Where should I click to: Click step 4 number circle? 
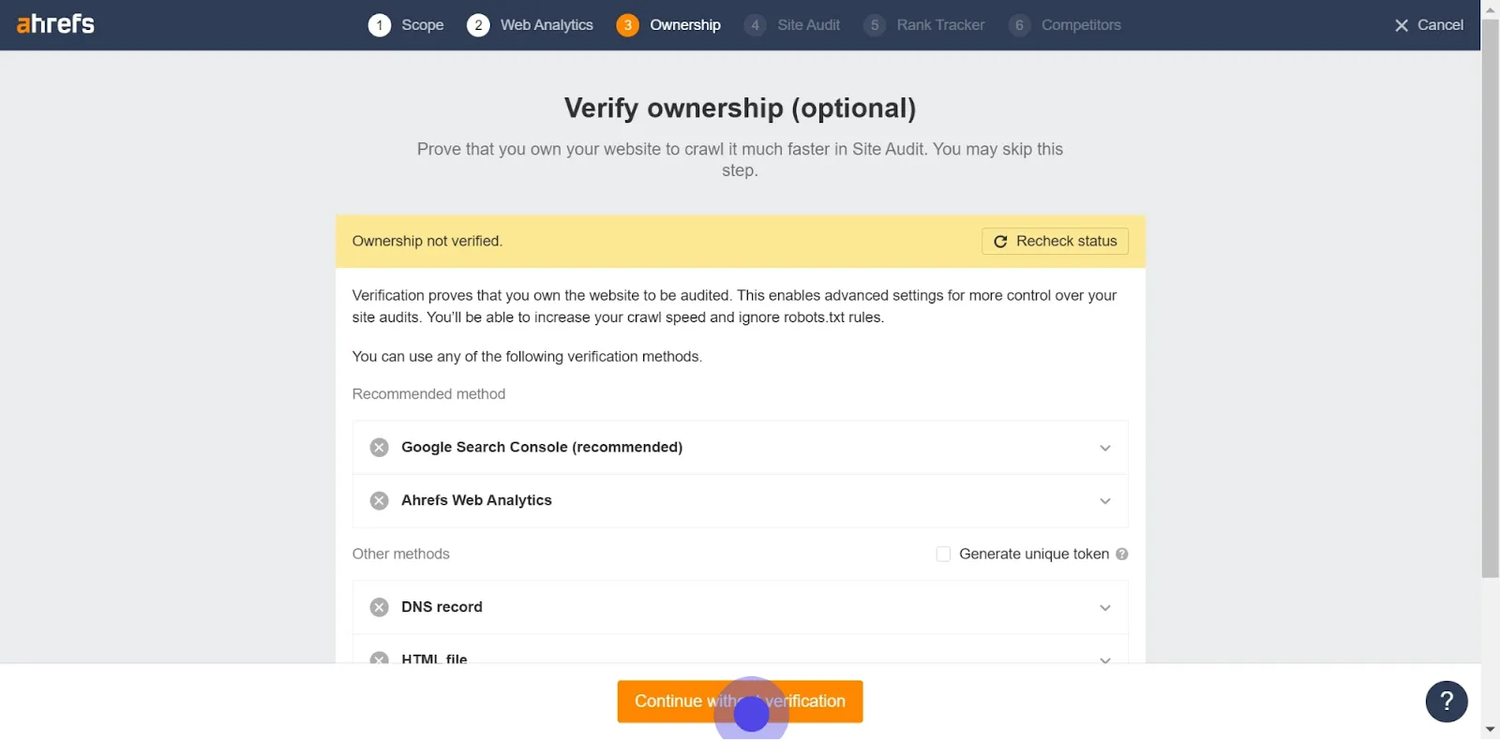coord(756,25)
